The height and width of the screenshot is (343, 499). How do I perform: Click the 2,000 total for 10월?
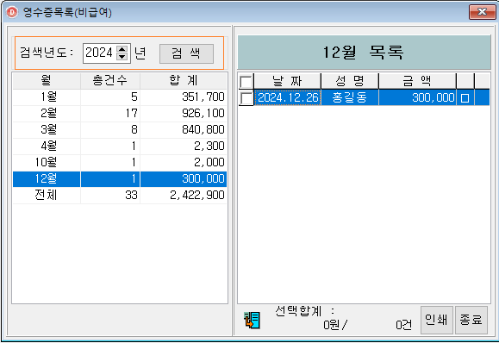coord(209,162)
